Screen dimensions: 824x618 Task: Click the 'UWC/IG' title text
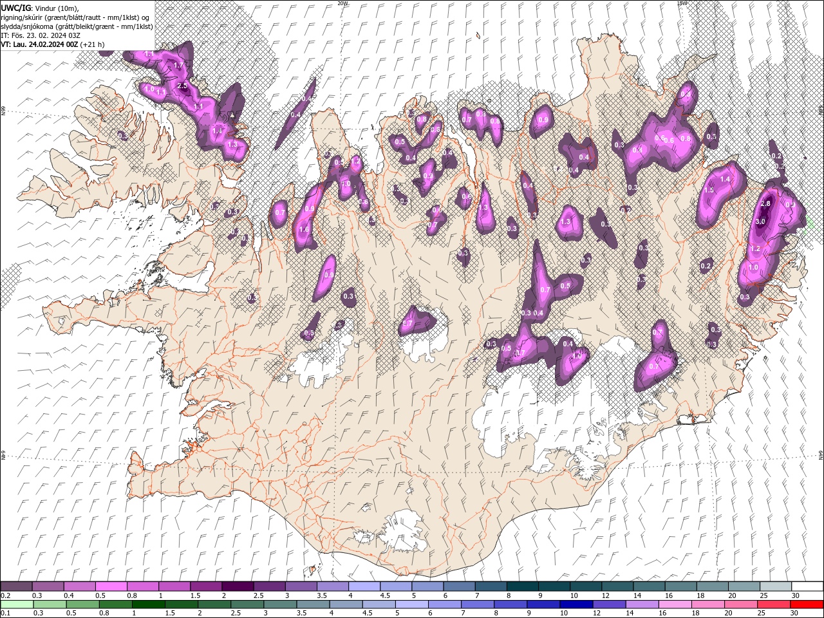16,8
